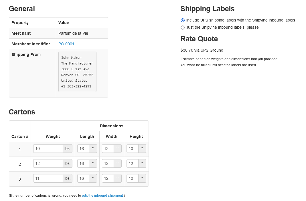Choose Just the Shipvine inbound labels option

(x=183, y=28)
